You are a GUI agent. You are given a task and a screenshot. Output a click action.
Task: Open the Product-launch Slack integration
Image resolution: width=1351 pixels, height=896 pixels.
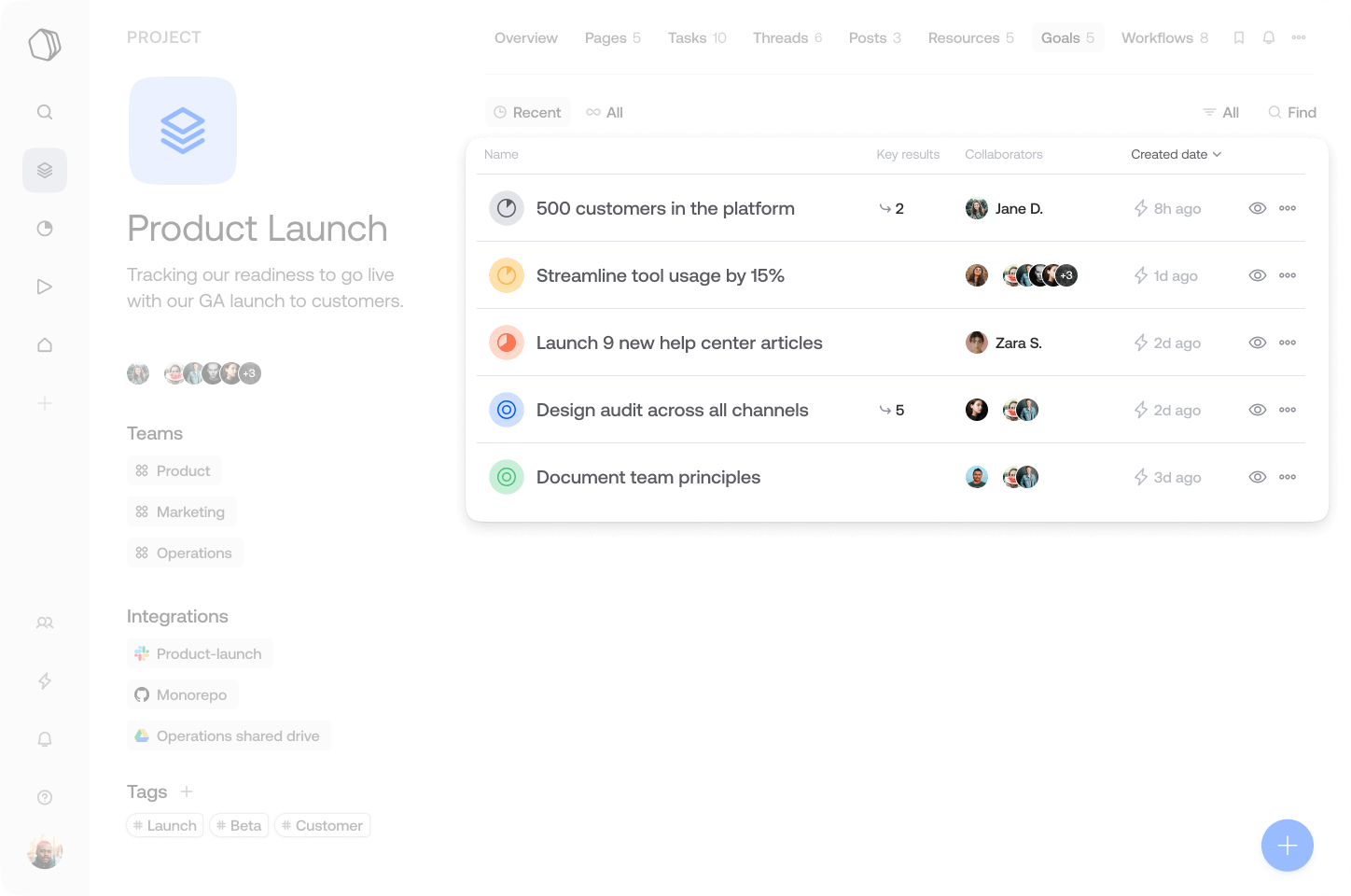200,653
